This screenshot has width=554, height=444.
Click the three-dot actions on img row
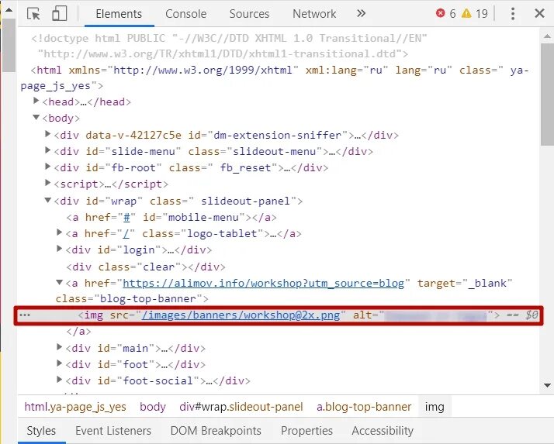pos(25,315)
